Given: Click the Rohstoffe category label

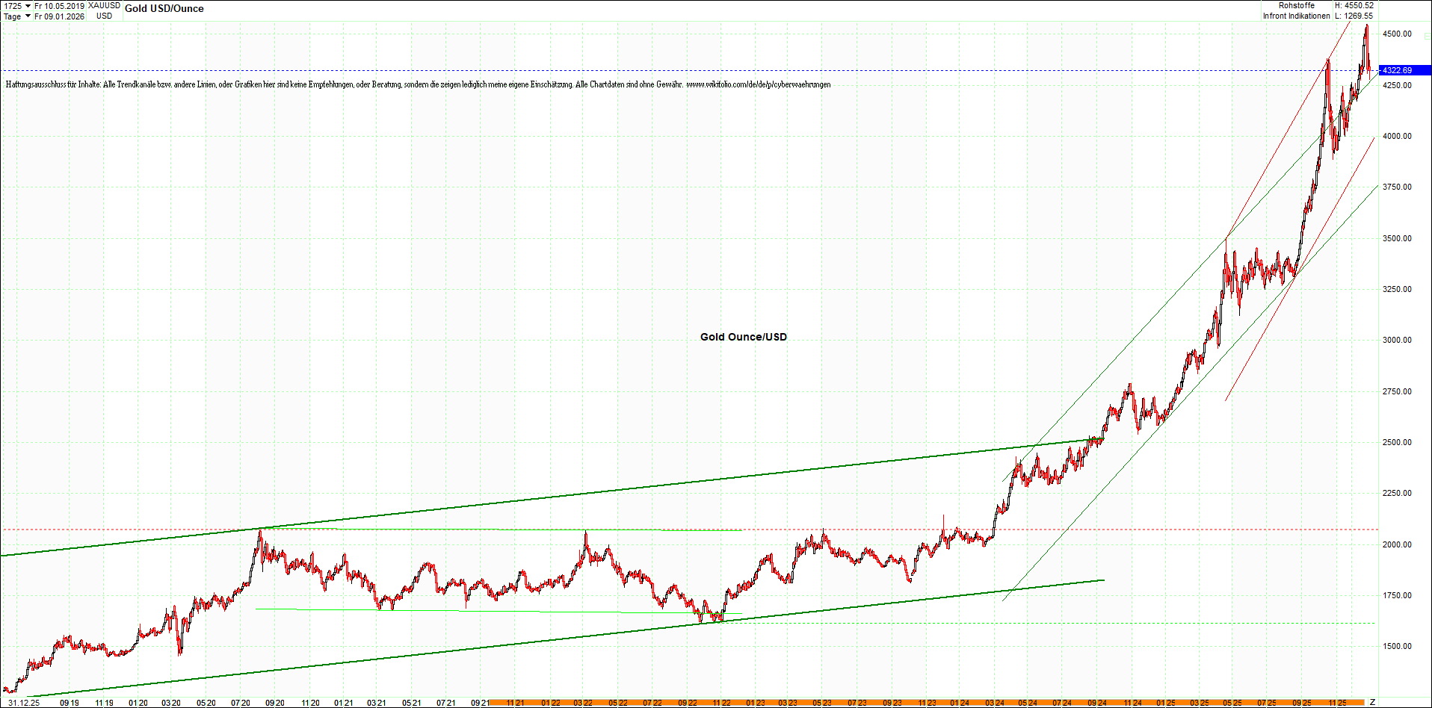Looking at the screenshot, I should point(1296,5).
